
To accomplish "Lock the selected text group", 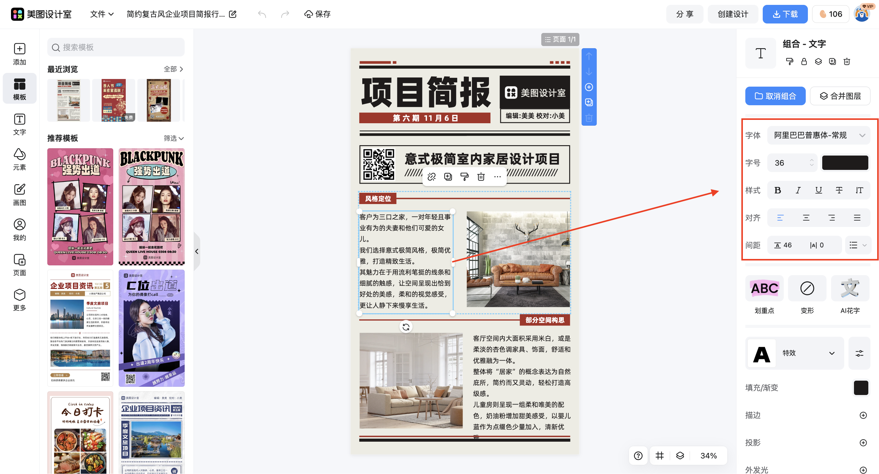I will click(804, 62).
